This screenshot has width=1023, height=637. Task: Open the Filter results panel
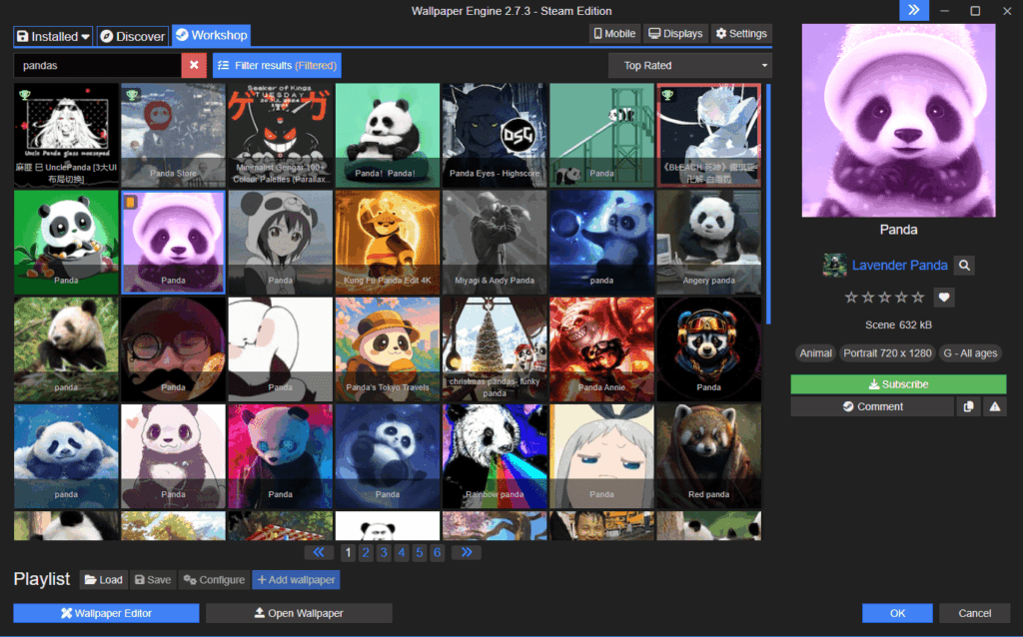click(x=277, y=65)
